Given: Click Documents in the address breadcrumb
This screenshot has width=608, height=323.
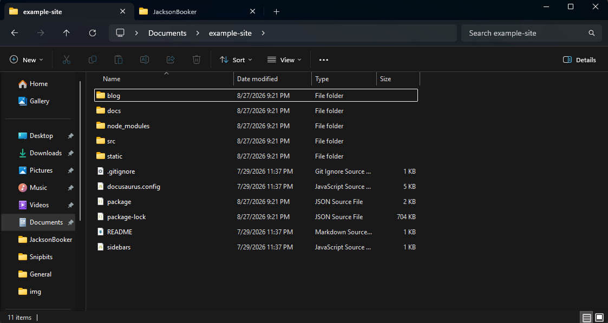Looking at the screenshot, I should click(167, 33).
